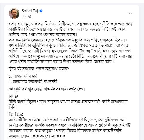144x140 pixels.
Task: Open Sohel Taj's profile picture
Action: pyautogui.click(x=14, y=13)
